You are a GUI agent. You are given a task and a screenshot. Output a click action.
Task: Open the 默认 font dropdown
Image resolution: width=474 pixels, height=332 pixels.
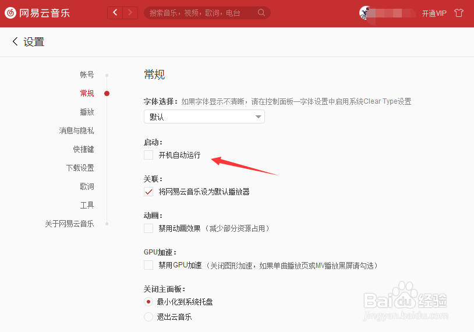click(x=204, y=116)
